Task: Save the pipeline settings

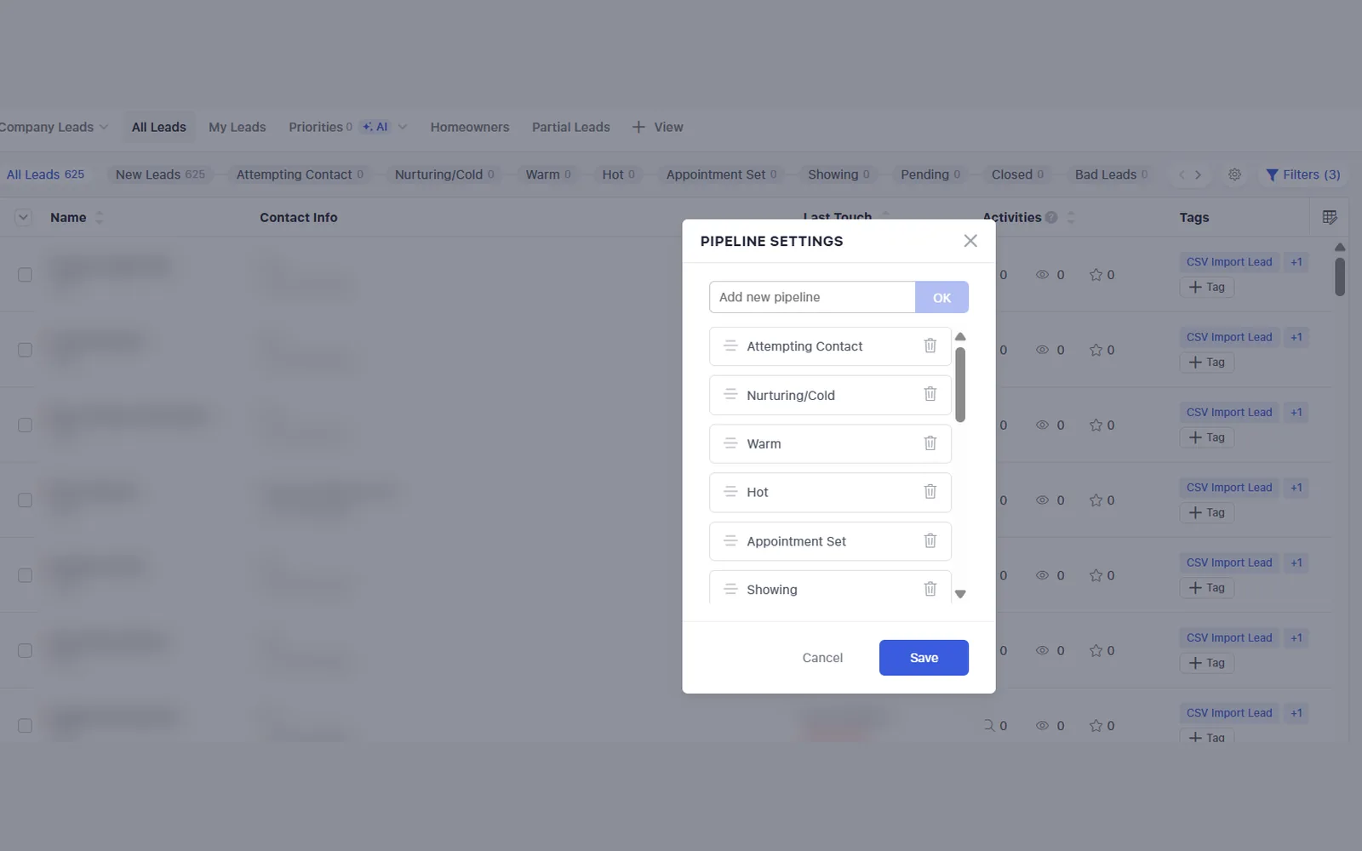Action: tap(924, 658)
